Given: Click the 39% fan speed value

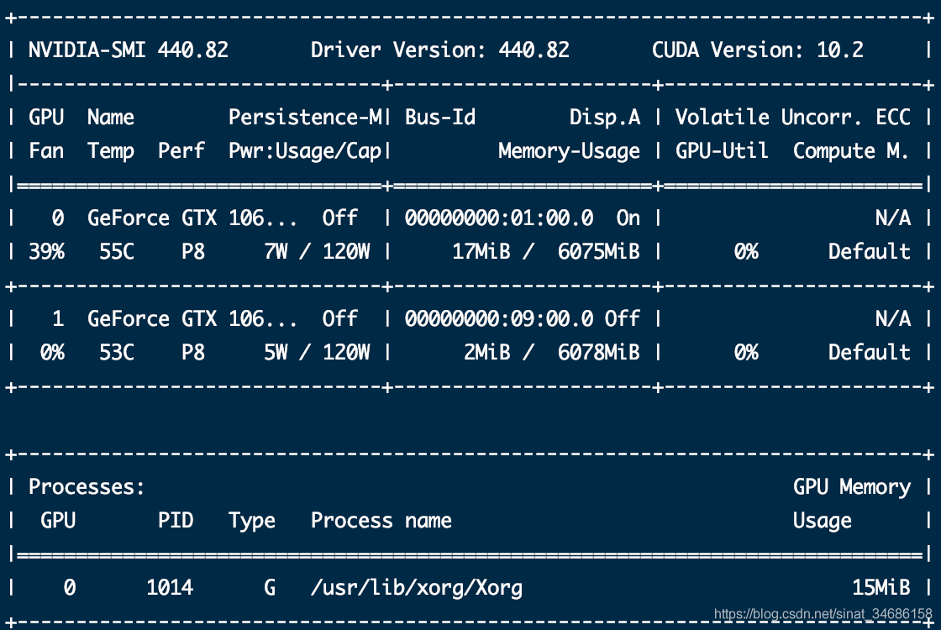Looking at the screenshot, I should (x=46, y=252).
